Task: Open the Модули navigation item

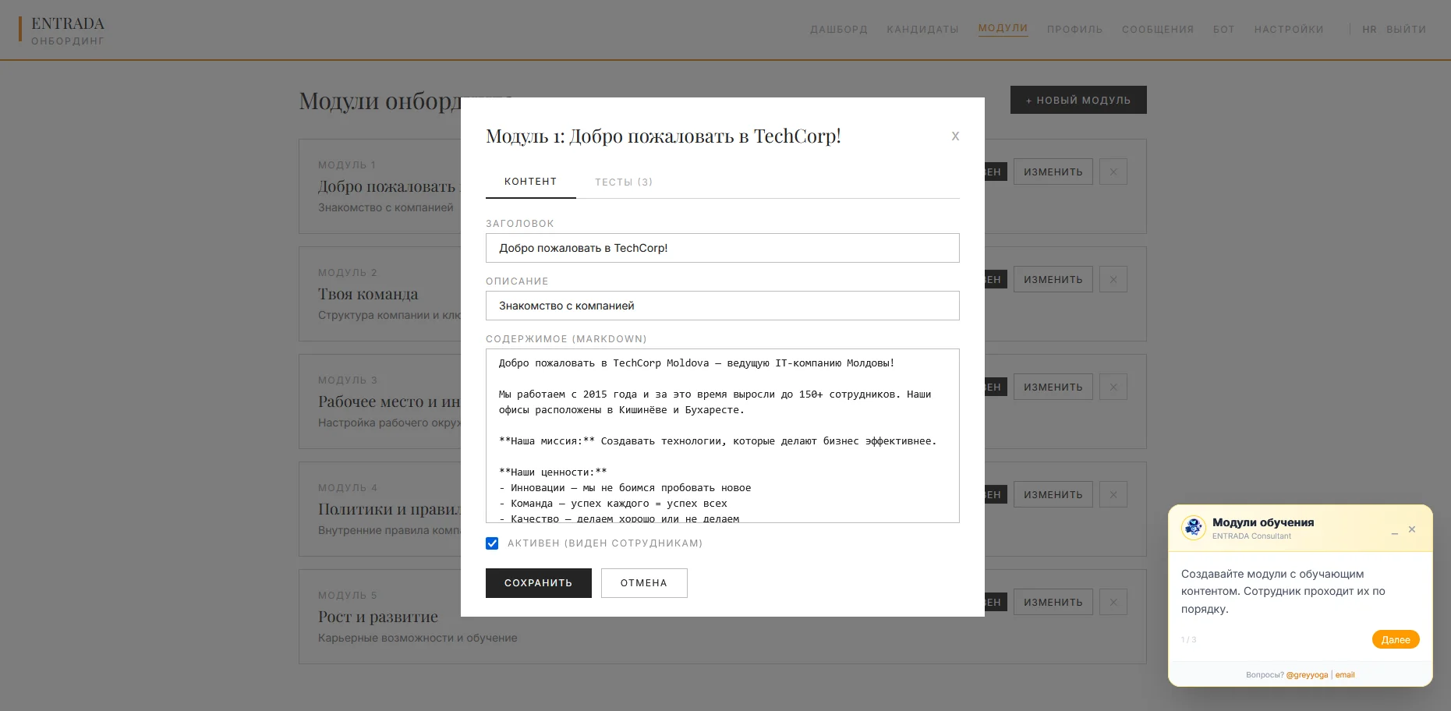Action: click(x=1003, y=28)
